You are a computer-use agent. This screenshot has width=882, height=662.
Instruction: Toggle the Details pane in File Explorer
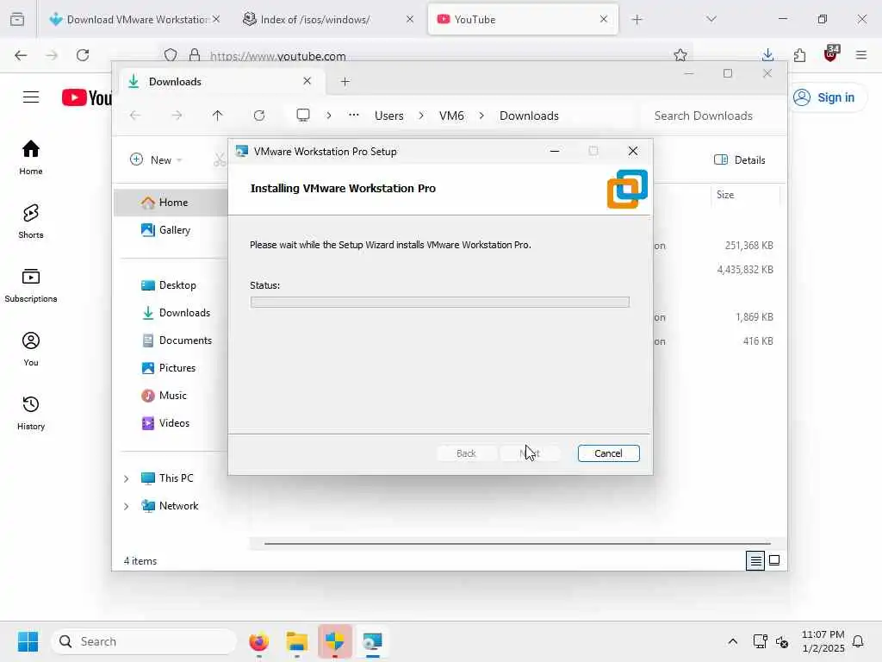coord(740,159)
